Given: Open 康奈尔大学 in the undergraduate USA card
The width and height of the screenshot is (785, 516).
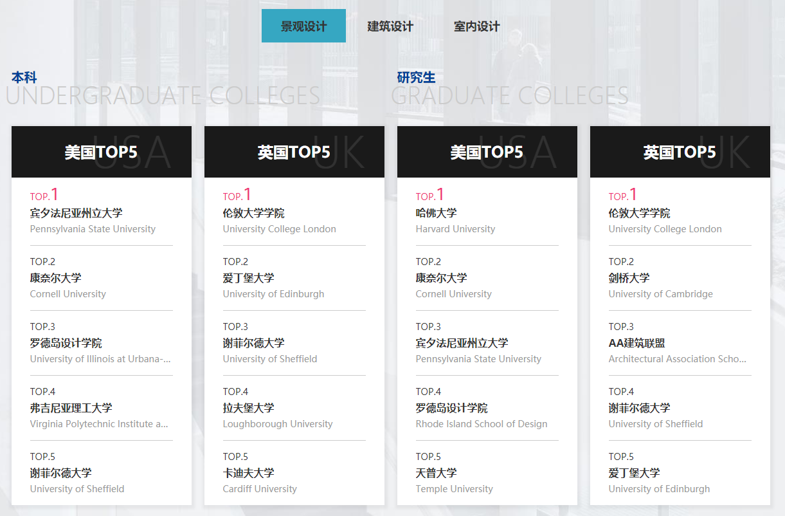Looking at the screenshot, I should coord(102,278).
